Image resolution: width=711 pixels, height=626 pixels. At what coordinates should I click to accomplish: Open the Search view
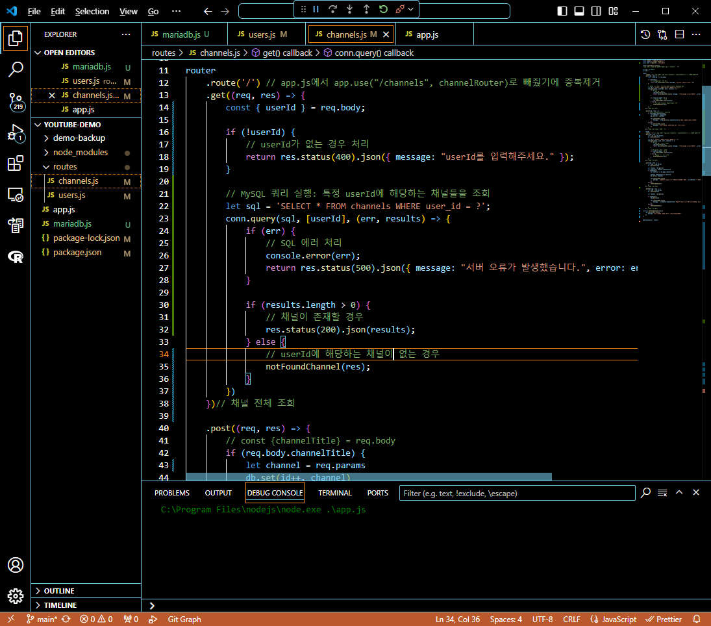pyautogui.click(x=16, y=69)
